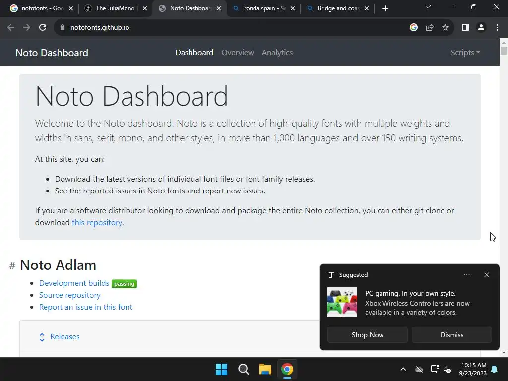Close the ronda spain tab

293,8
